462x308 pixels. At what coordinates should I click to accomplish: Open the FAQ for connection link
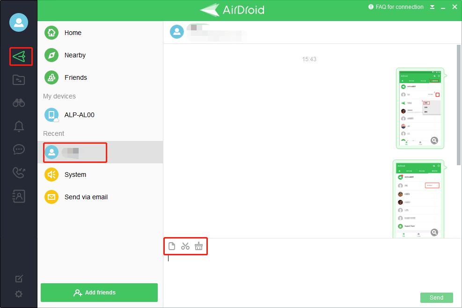(396, 7)
